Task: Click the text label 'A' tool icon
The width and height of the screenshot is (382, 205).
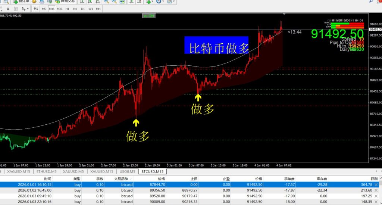Action: click(x=7, y=8)
